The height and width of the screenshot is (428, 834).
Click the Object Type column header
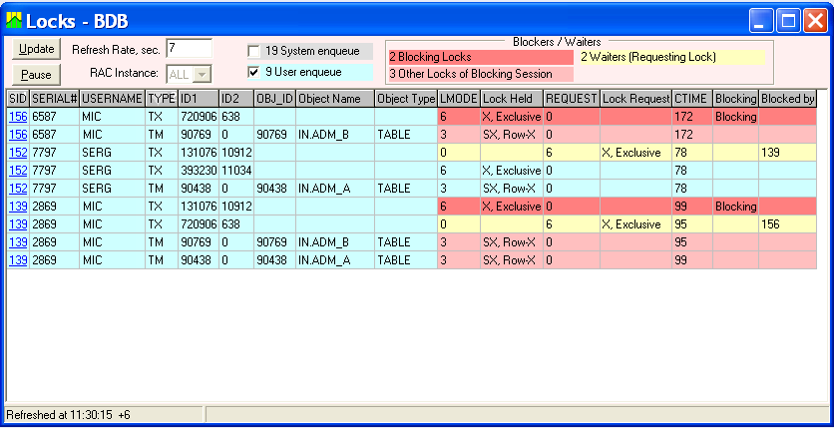click(406, 99)
